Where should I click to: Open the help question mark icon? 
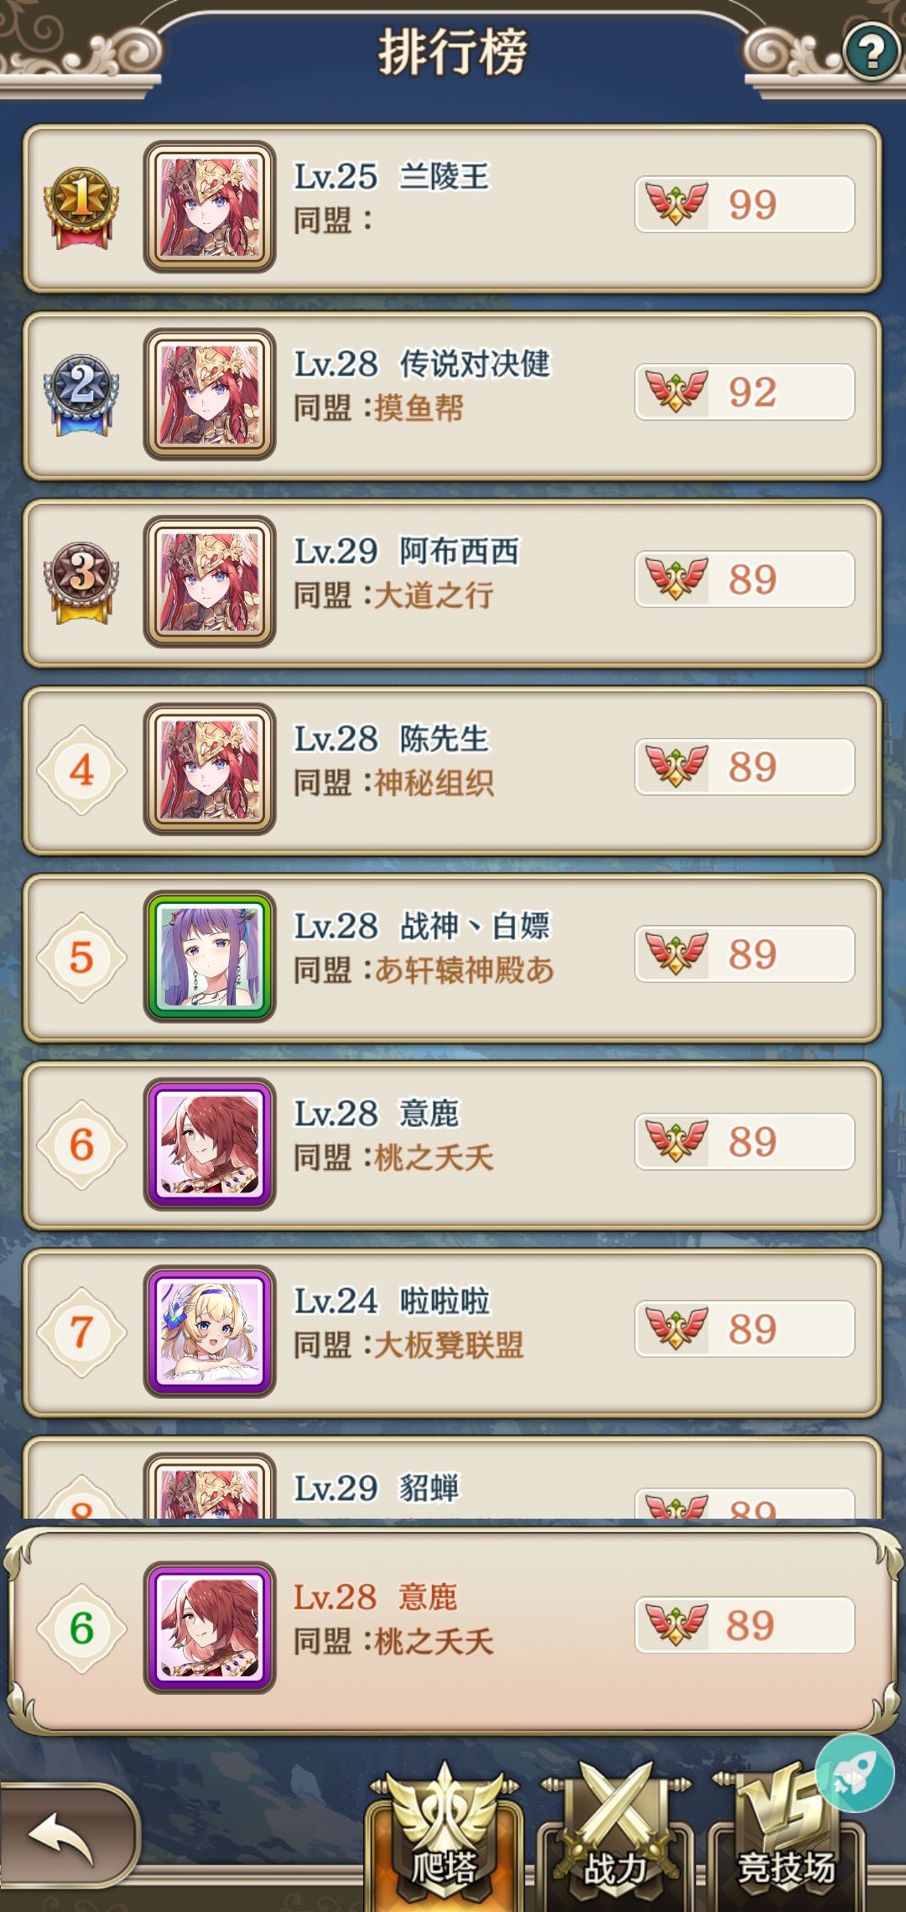[x=872, y=52]
